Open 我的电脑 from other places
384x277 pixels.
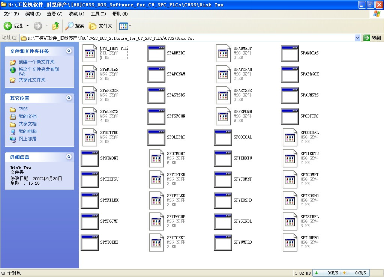tap(27, 131)
